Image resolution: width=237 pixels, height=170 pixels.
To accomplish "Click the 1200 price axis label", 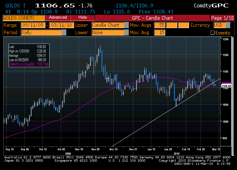I will tap(225, 55).
